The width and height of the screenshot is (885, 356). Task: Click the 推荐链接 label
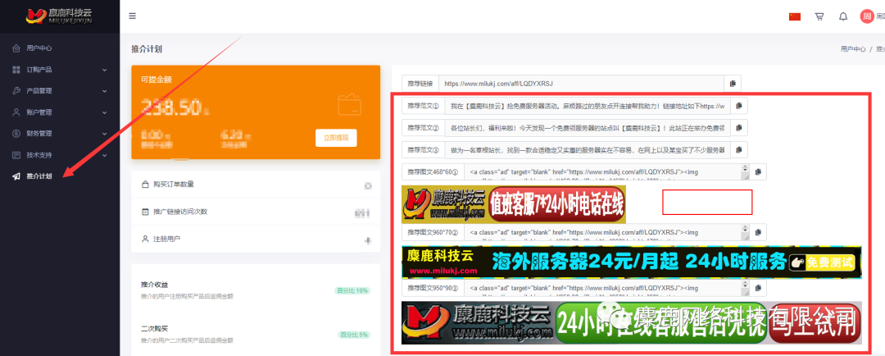point(420,84)
